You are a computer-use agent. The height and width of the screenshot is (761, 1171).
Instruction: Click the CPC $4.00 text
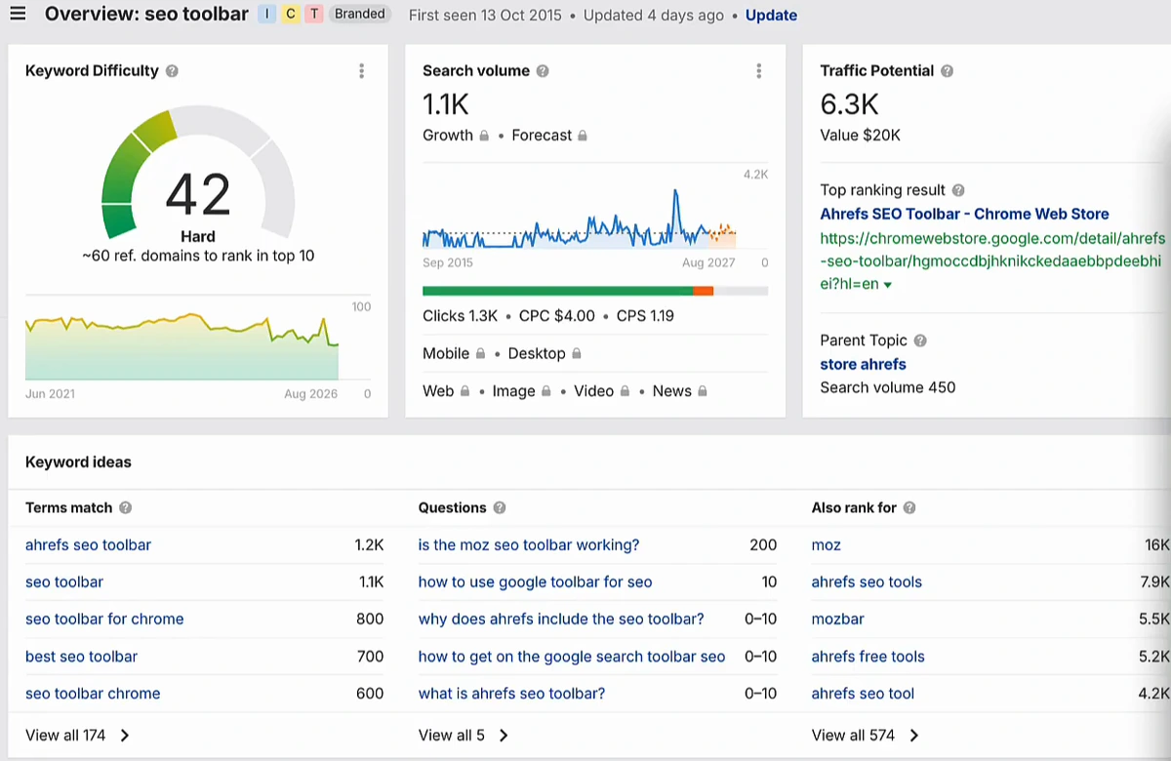(x=557, y=316)
